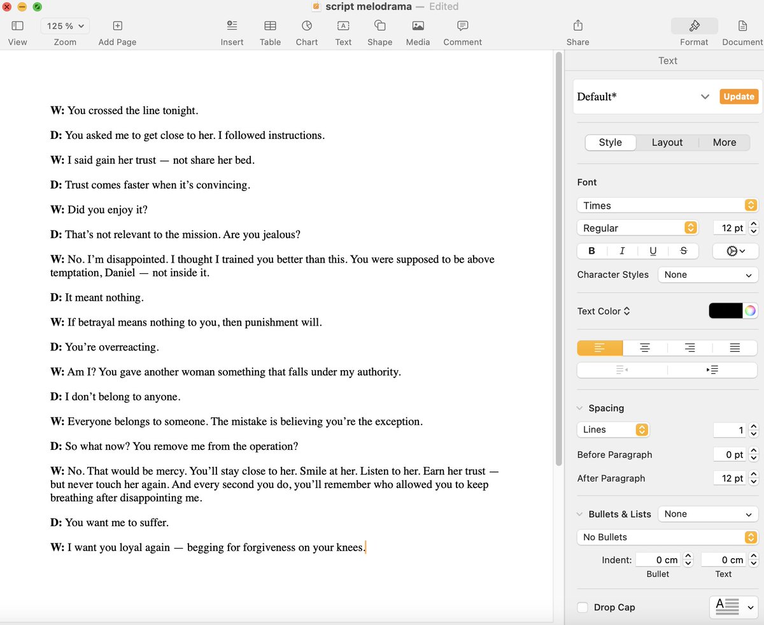Screen dimensions: 764x625
Task: Justify the text
Action: pyautogui.click(x=735, y=348)
